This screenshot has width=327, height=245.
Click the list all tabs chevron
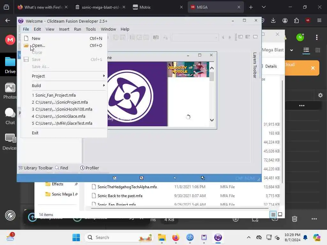click(x=263, y=7)
